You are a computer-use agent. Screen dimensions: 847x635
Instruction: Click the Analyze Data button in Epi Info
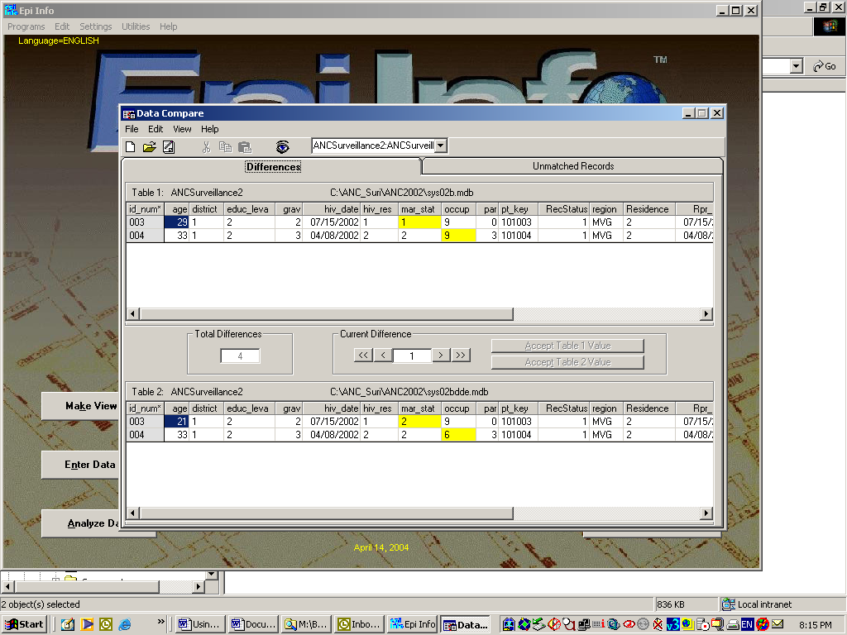pyautogui.click(x=80, y=523)
